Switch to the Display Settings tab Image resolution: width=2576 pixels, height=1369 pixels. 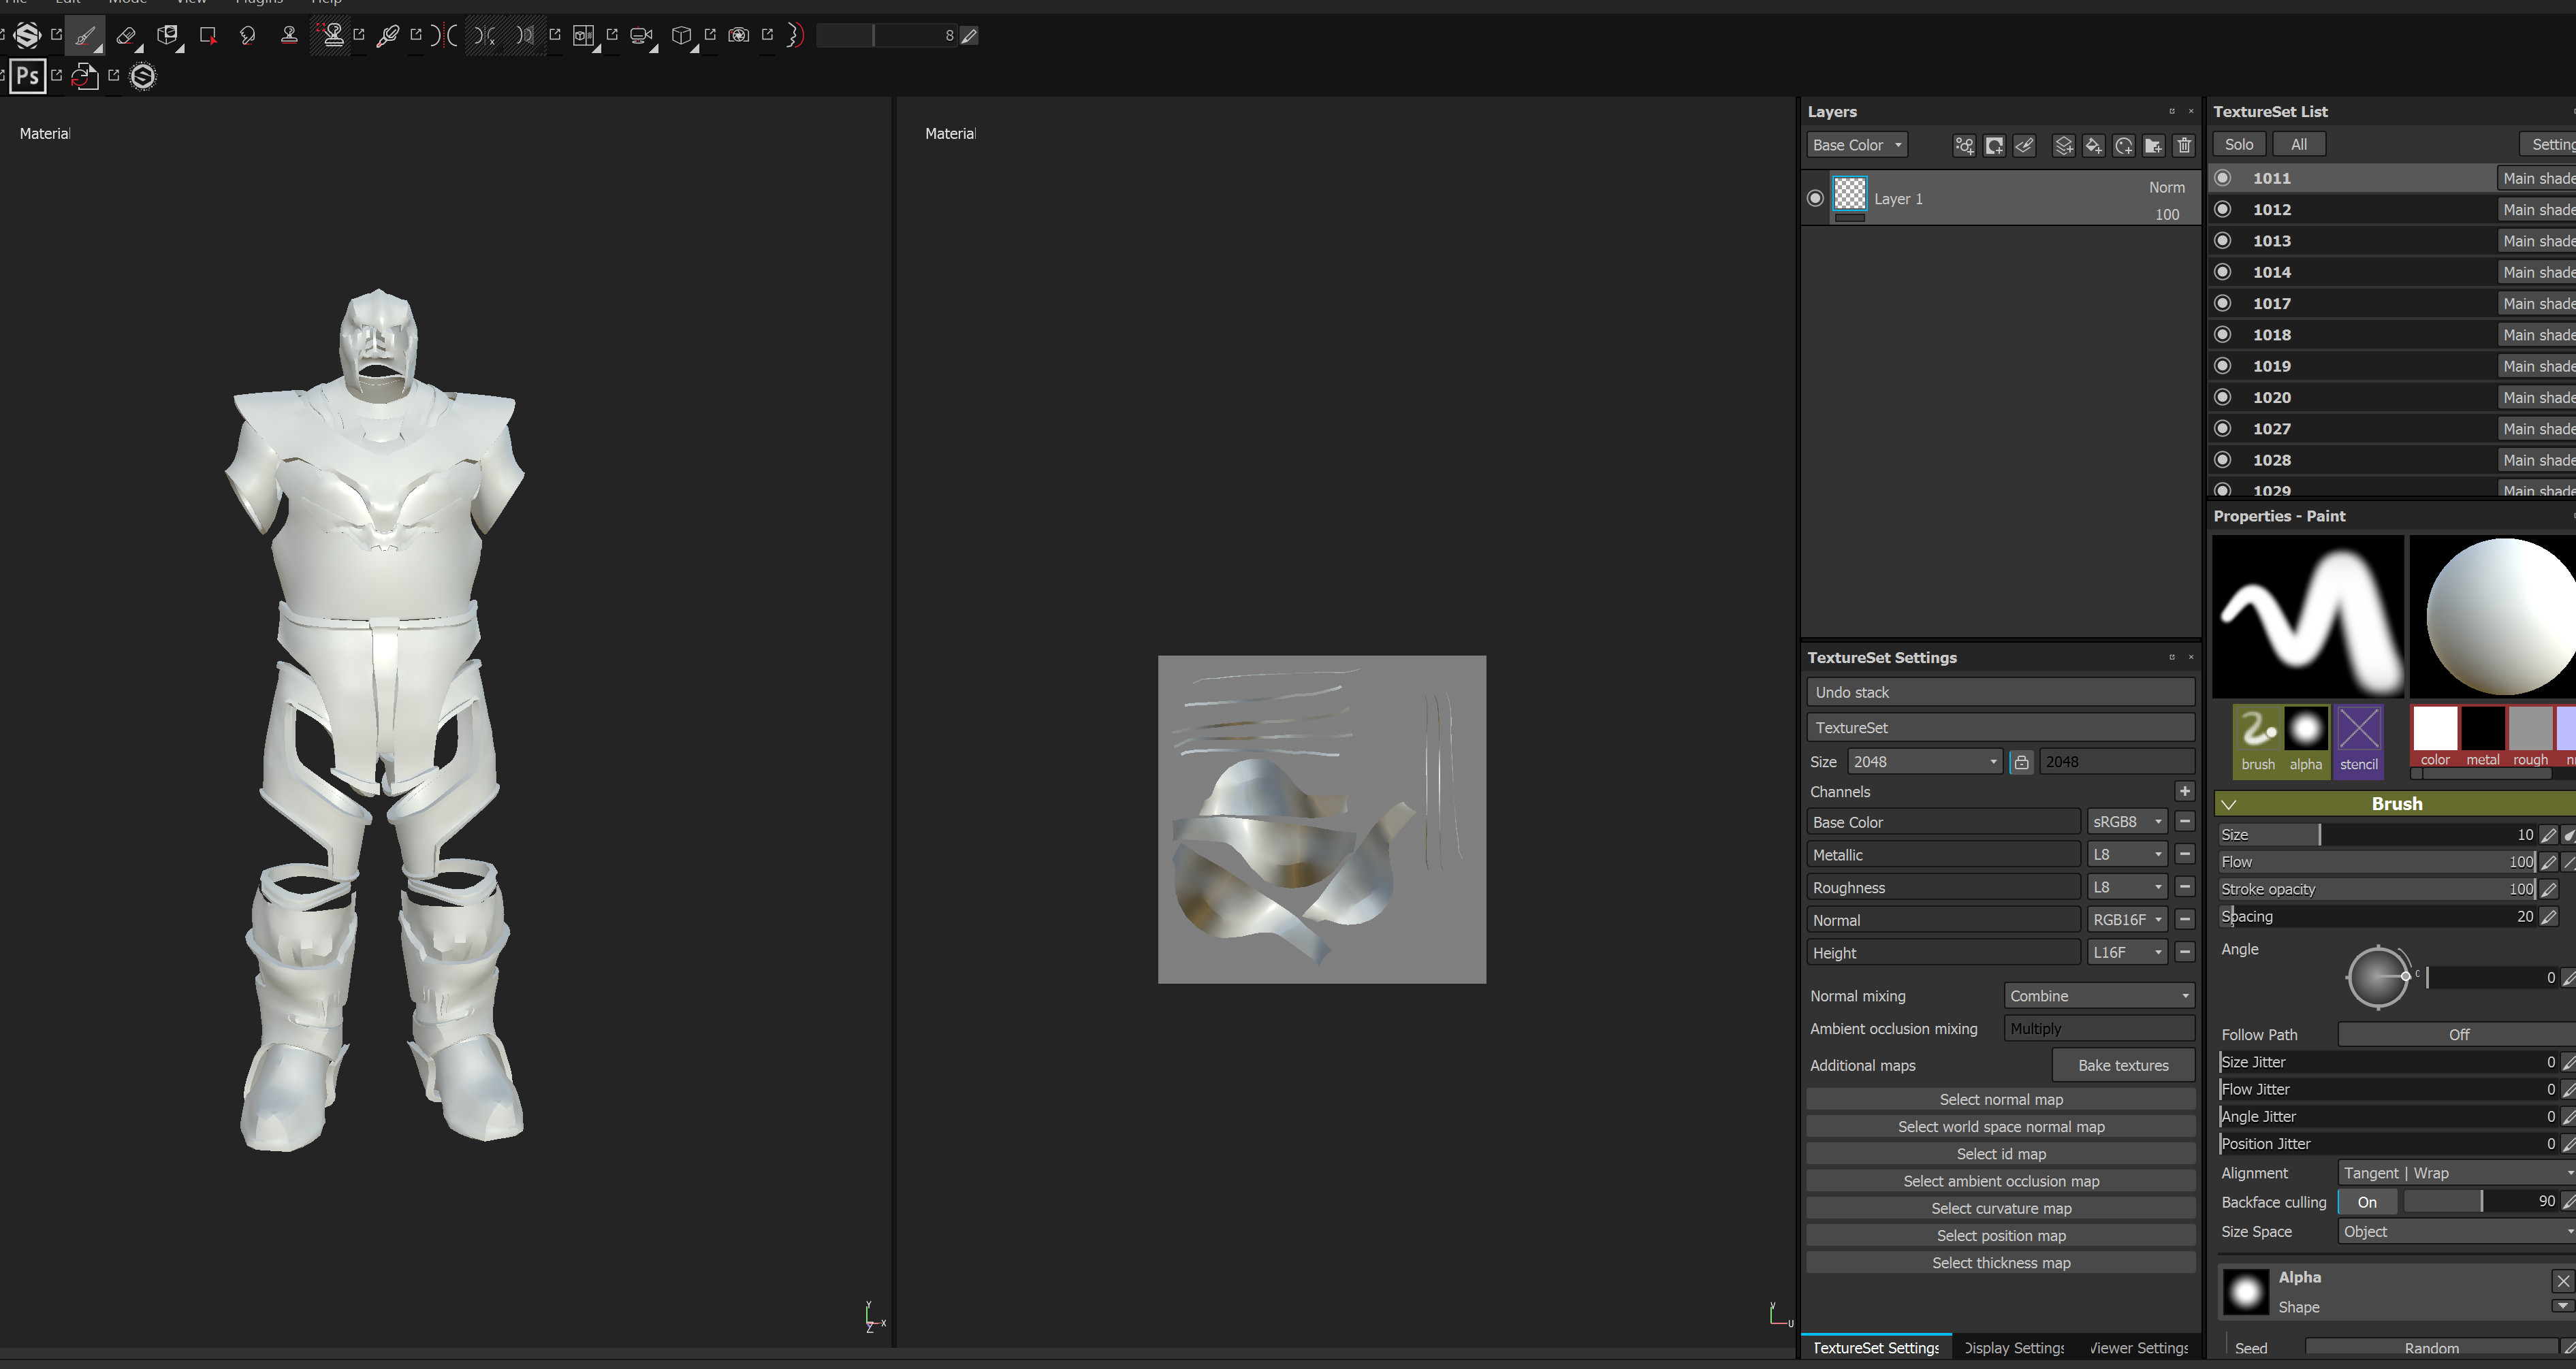pos(2014,1348)
